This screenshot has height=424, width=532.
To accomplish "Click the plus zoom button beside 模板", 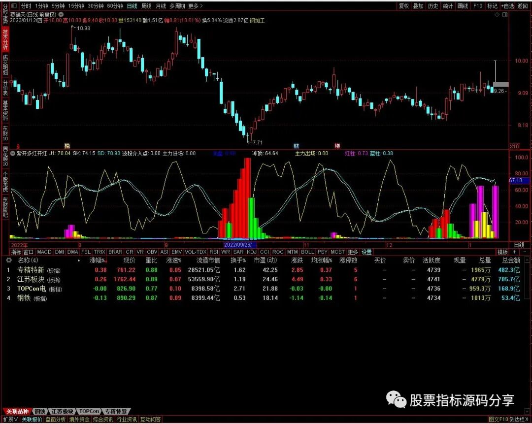I will tap(515, 252).
